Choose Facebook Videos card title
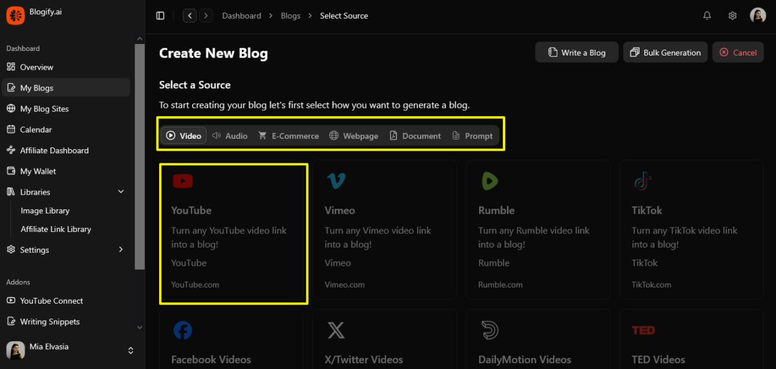This screenshot has height=369, width=776. 211,359
